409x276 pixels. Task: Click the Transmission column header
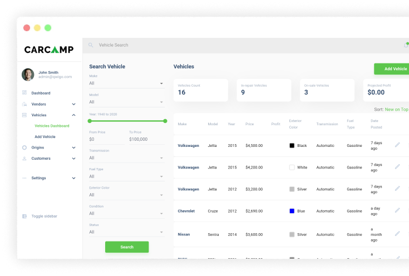[327, 124]
